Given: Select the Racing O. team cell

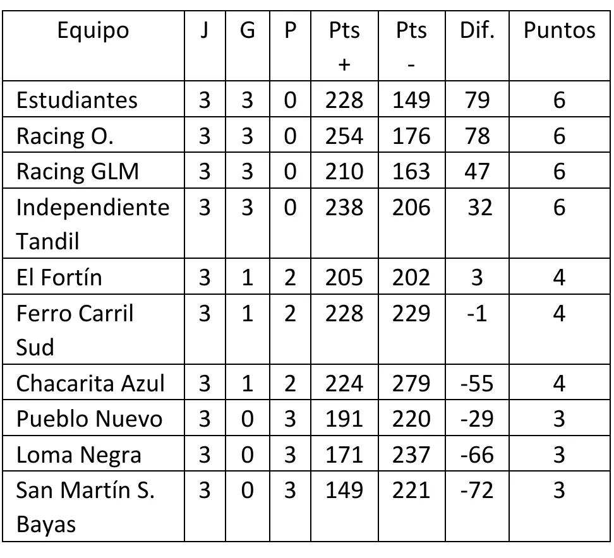Looking at the screenshot, I should tap(65, 136).
